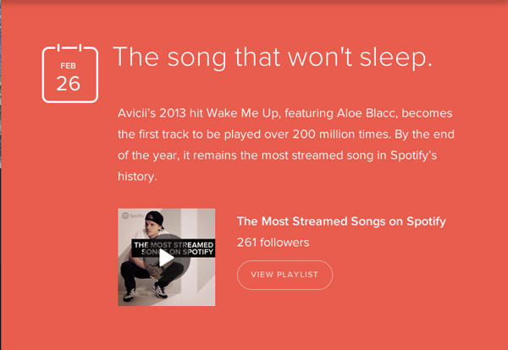Click the word history ending the paragraph
Viewport: 508px width, 350px height.
click(139, 178)
